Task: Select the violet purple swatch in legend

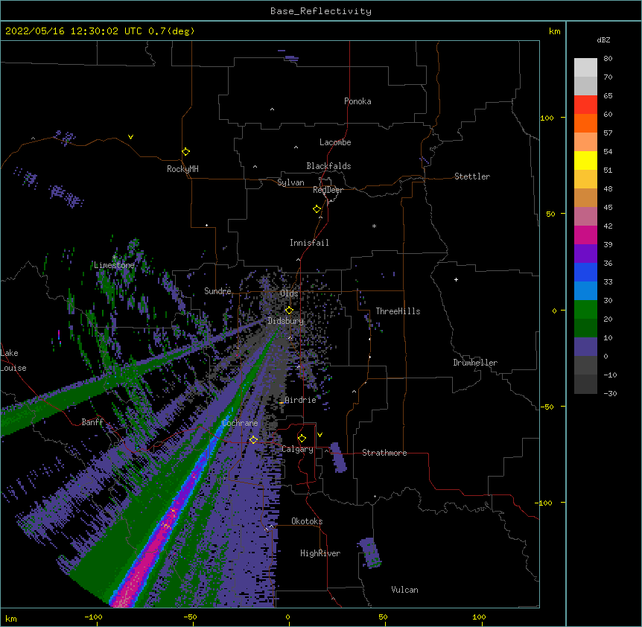Action: click(585, 253)
